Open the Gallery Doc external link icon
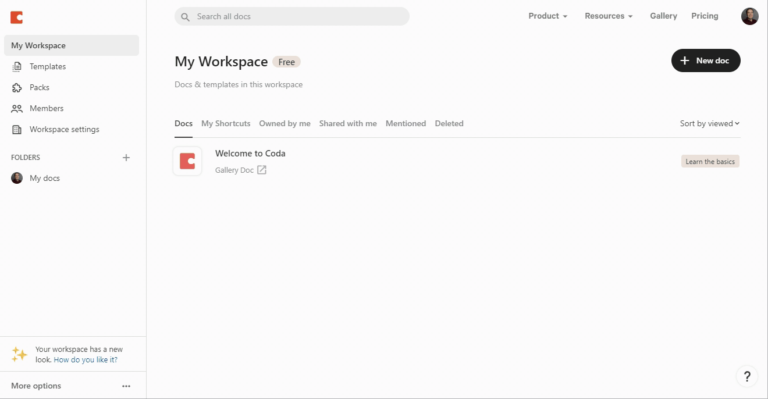This screenshot has height=399, width=768. tap(262, 170)
